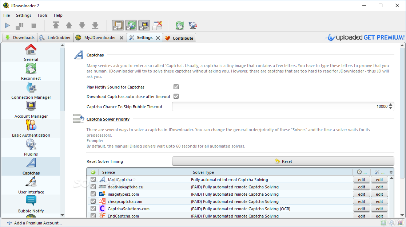Toggle clipboard observer icon in toolbar
Viewport: 406px width, 227px height.
pos(118,26)
